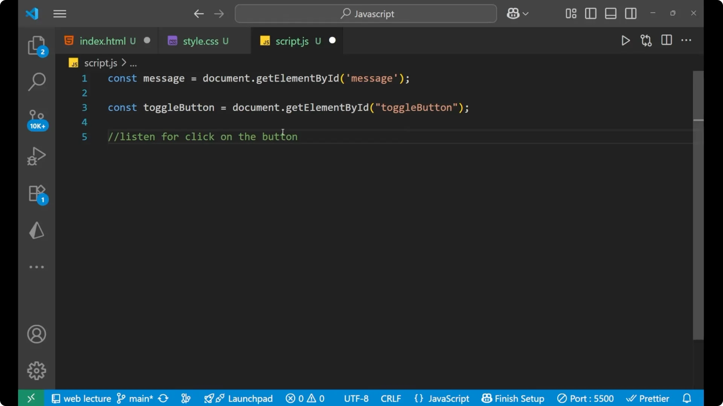
Task: Open editor more actions menu
Action: coord(687,41)
